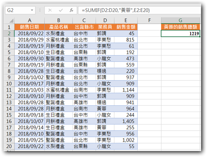Screen dimensions: 207x157
Task: Click the formula bar three-dot resize handle
Action: click(40, 10)
